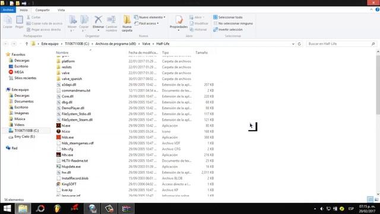
Task: Click Seleccionar todo
Action: 228,17
